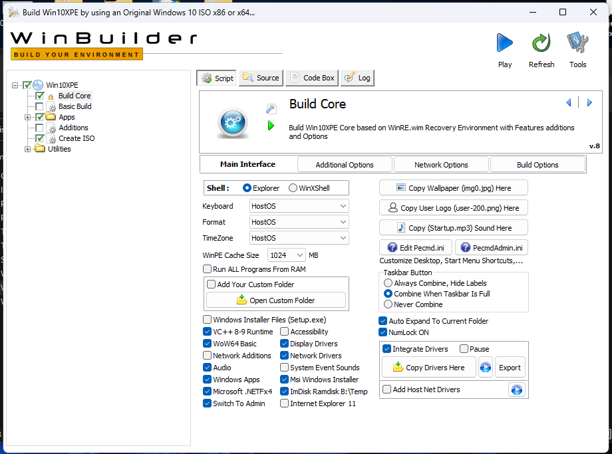Image resolution: width=612 pixels, height=454 pixels.
Task: Click Open Custom Folder button
Action: pyautogui.click(x=276, y=300)
